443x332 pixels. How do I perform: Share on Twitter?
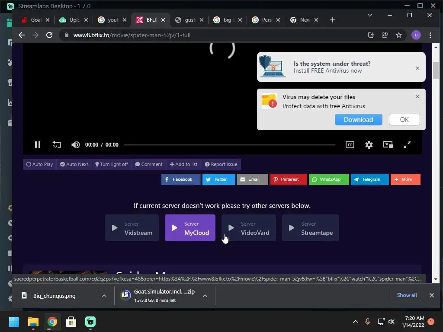218,179
